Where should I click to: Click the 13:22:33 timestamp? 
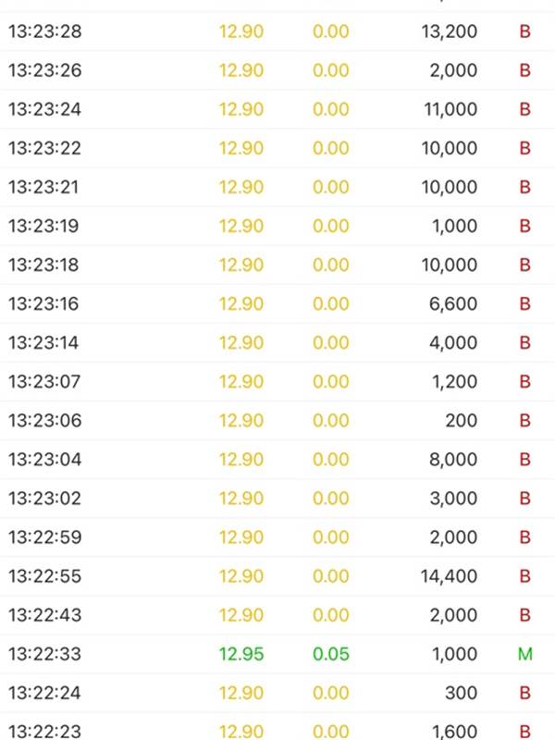(44, 654)
